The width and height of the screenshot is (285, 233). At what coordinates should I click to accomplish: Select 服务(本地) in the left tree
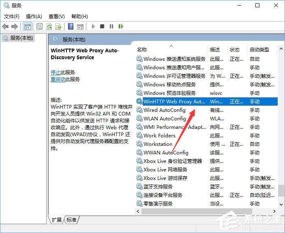tap(18, 38)
